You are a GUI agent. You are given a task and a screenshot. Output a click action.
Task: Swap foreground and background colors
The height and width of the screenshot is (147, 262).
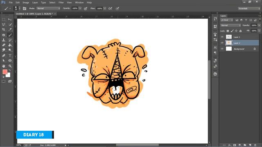(x=9, y=70)
